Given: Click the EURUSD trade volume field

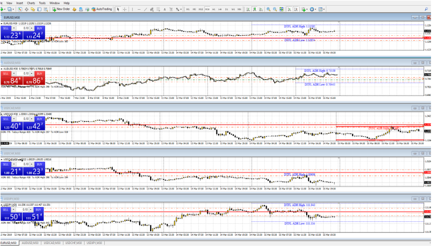Looking at the screenshot, I should 23,28.
